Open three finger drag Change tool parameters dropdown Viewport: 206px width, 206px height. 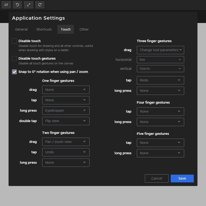point(160,50)
